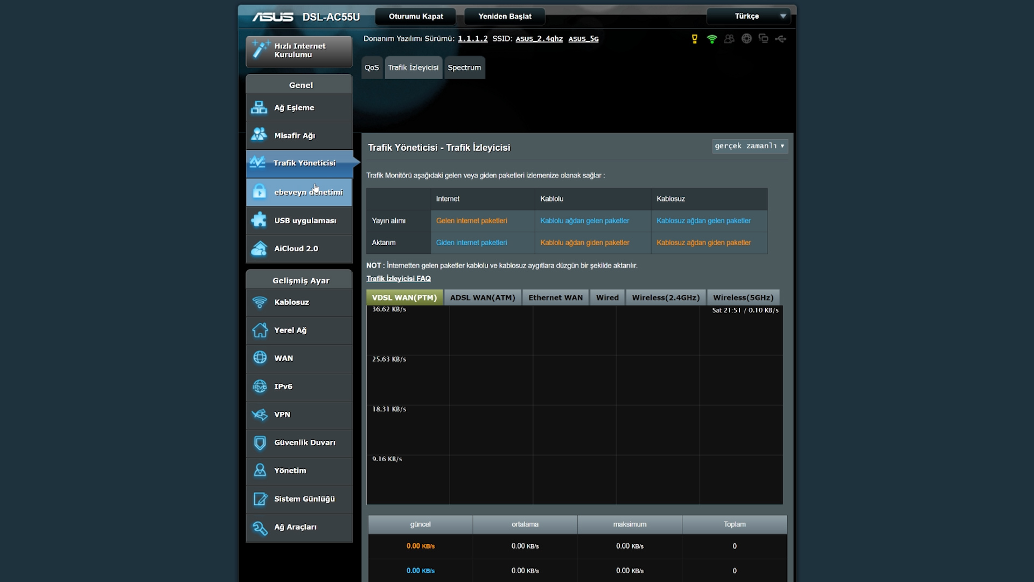Viewport: 1034px width, 582px height.
Task: Expand the gerçek zamanlı dropdown
Action: point(749,145)
